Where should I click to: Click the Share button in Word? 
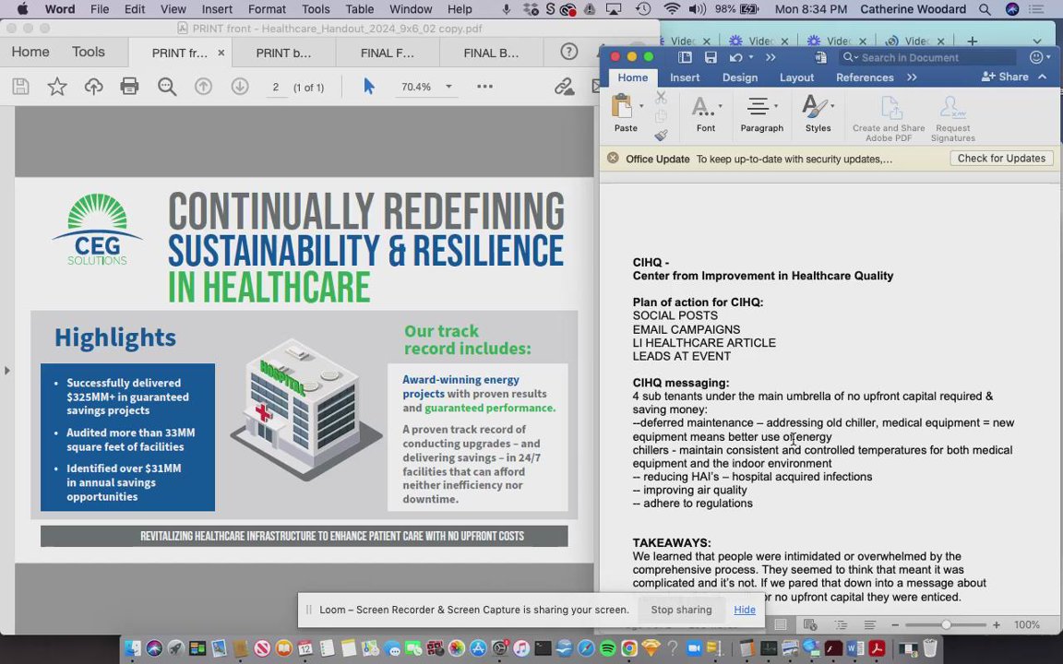pos(1005,77)
